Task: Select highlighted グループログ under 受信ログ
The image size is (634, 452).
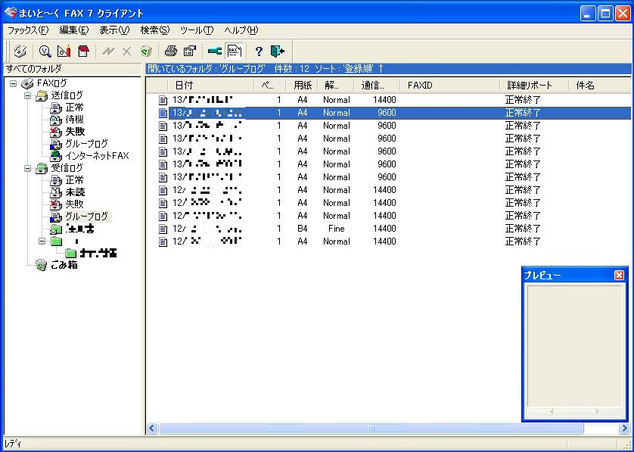Action: pos(87,217)
